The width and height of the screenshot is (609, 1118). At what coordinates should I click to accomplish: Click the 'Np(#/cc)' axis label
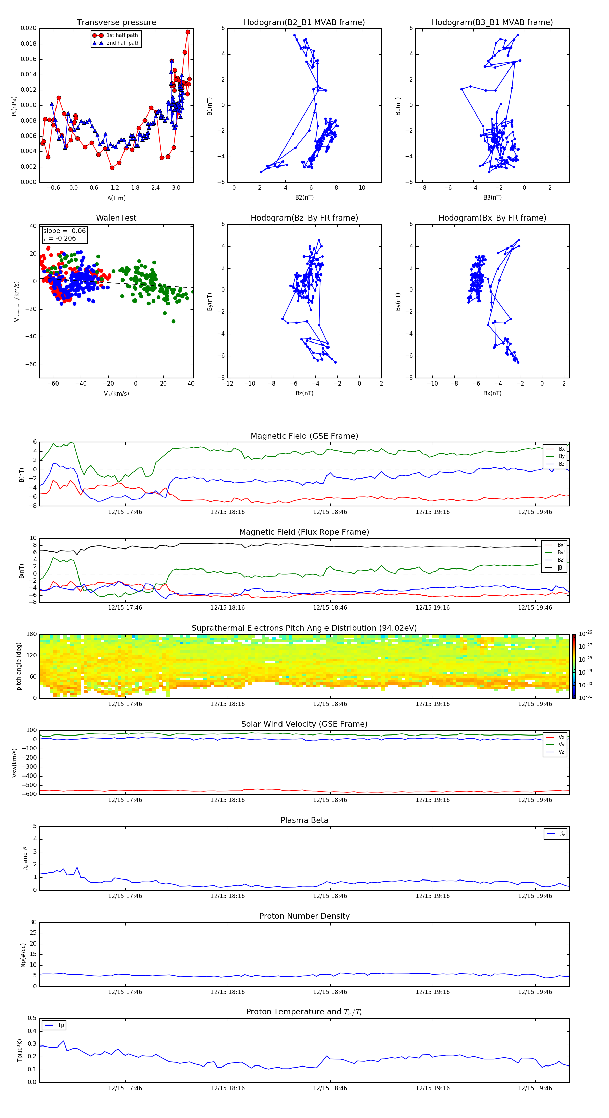[x=23, y=955]
